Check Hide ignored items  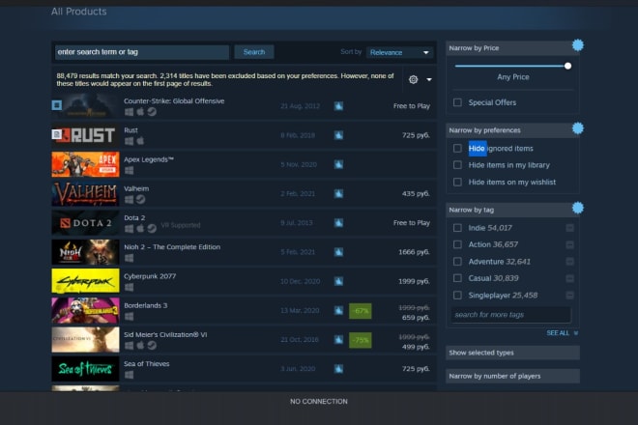tap(457, 149)
